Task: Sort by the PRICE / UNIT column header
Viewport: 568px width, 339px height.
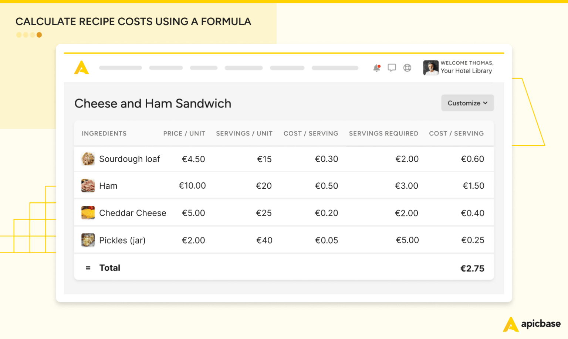Action: click(x=184, y=133)
